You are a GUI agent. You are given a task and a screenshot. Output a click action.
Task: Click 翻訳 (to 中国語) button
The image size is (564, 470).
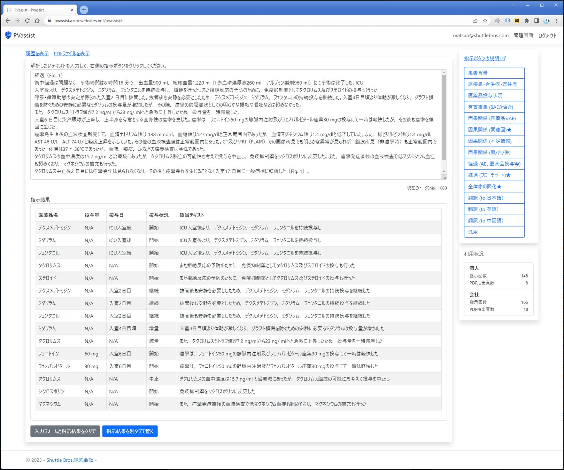tap(494, 221)
